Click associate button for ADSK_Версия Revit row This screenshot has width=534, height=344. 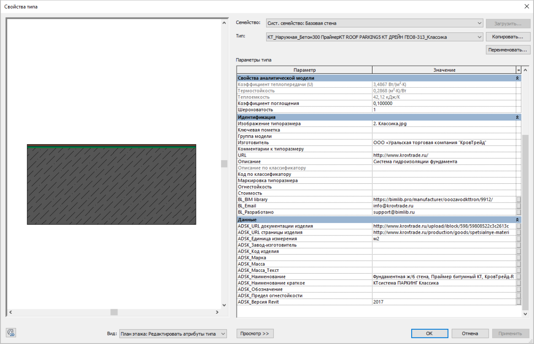(518, 302)
